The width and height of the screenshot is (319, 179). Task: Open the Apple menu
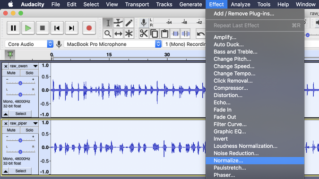[x=10, y=4]
